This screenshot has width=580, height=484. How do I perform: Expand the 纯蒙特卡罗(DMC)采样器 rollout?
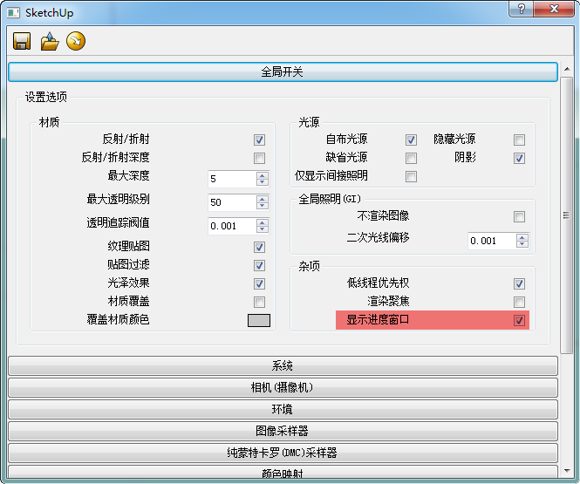pyautogui.click(x=283, y=453)
